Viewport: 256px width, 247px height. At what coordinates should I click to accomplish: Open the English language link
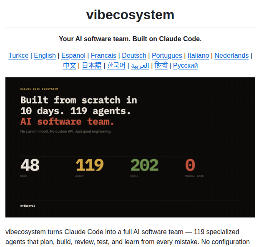coord(45,56)
